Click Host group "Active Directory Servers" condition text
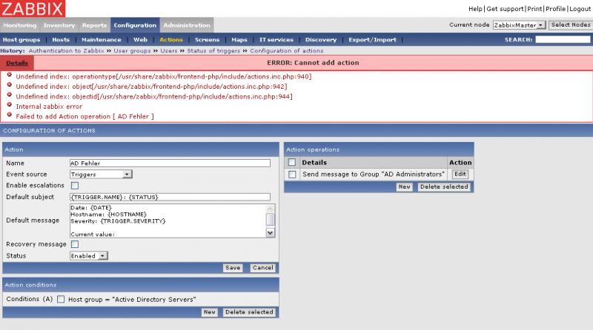Viewport: 593px width, 330px height. 132,300
